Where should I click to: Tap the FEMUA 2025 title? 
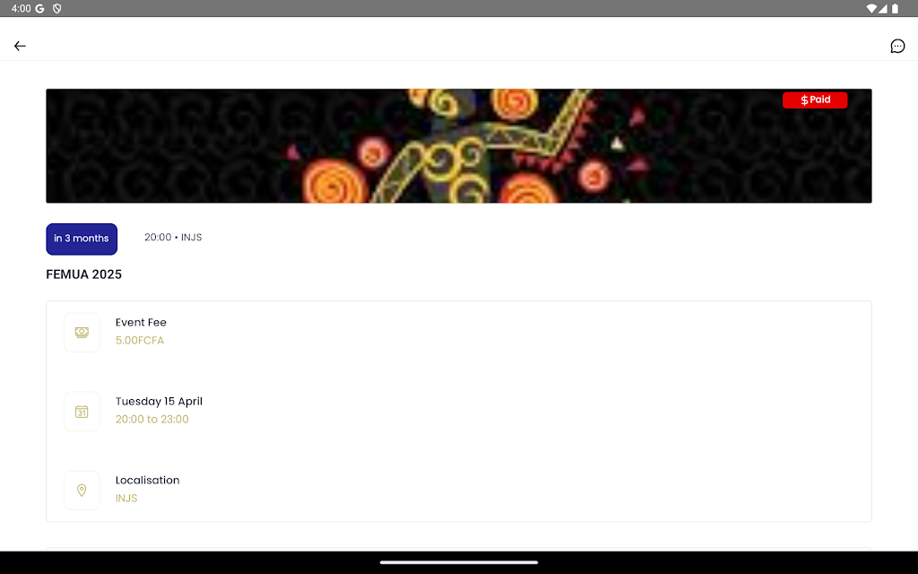click(x=83, y=274)
